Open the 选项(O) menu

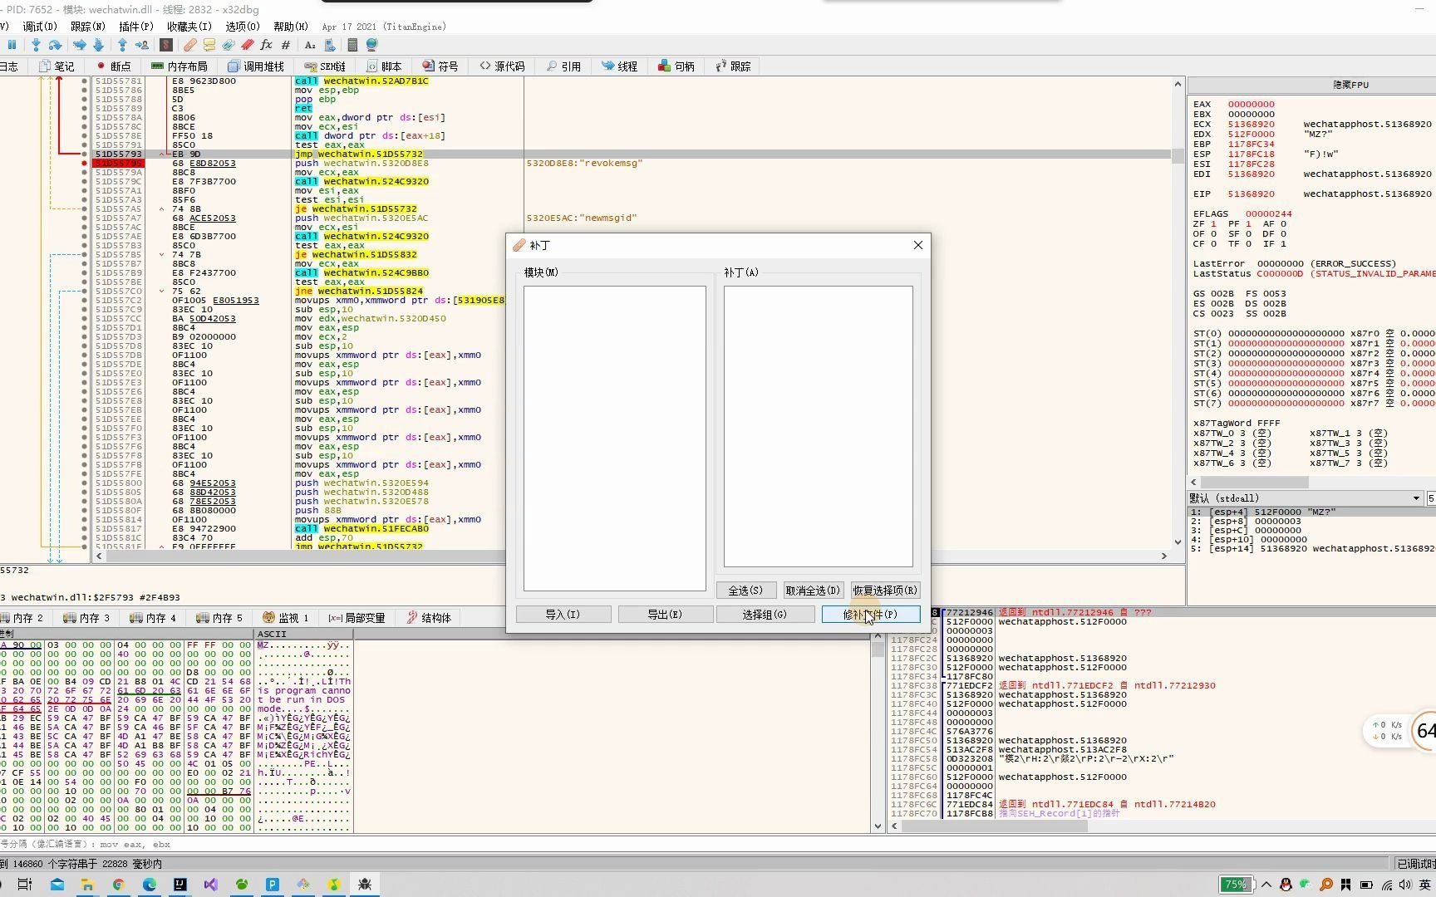[x=243, y=27]
